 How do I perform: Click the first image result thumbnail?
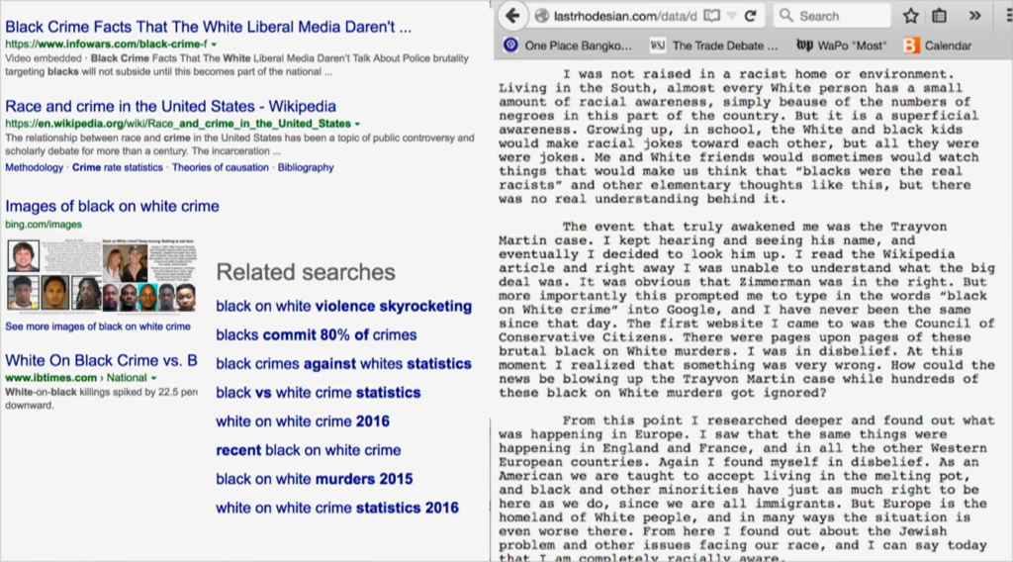pyautogui.click(x=24, y=256)
